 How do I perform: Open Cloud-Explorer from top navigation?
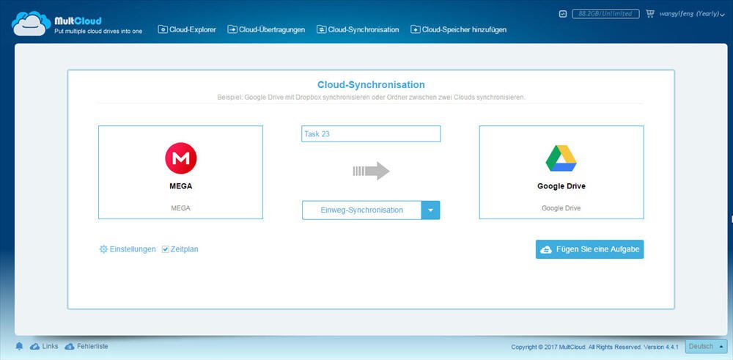(x=187, y=29)
